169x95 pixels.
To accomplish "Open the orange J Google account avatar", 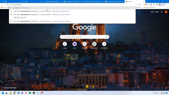I will (166, 12).
